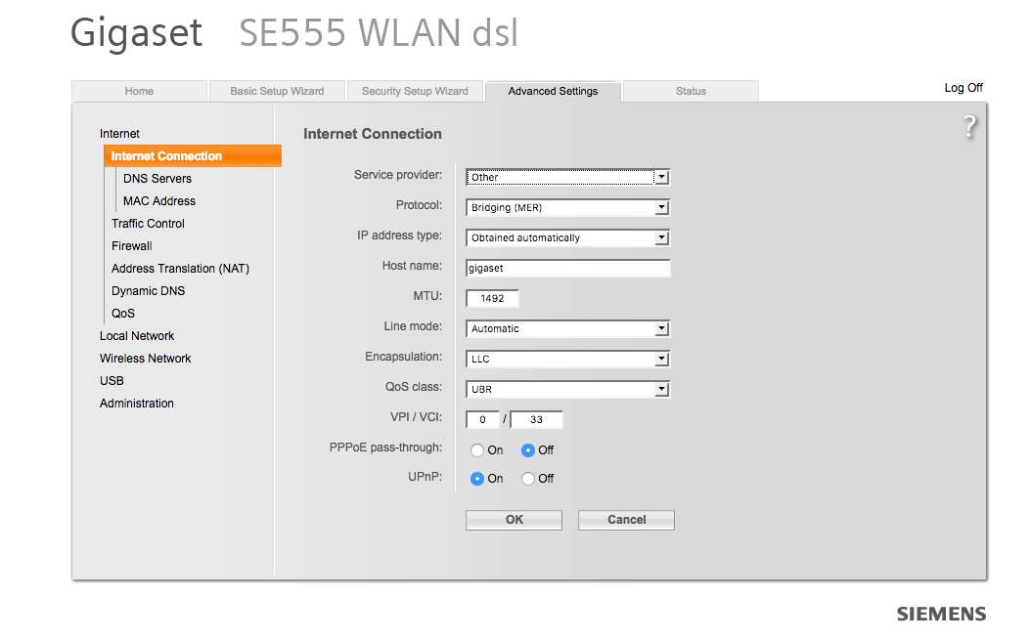1031x640 pixels.
Task: Disable UPnP with Off radio
Action: tap(528, 479)
